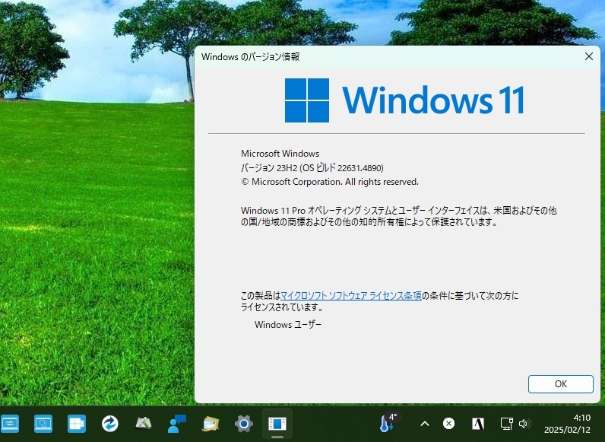Expand the hidden system tray icons chevron
The height and width of the screenshot is (442, 605).
point(425,424)
